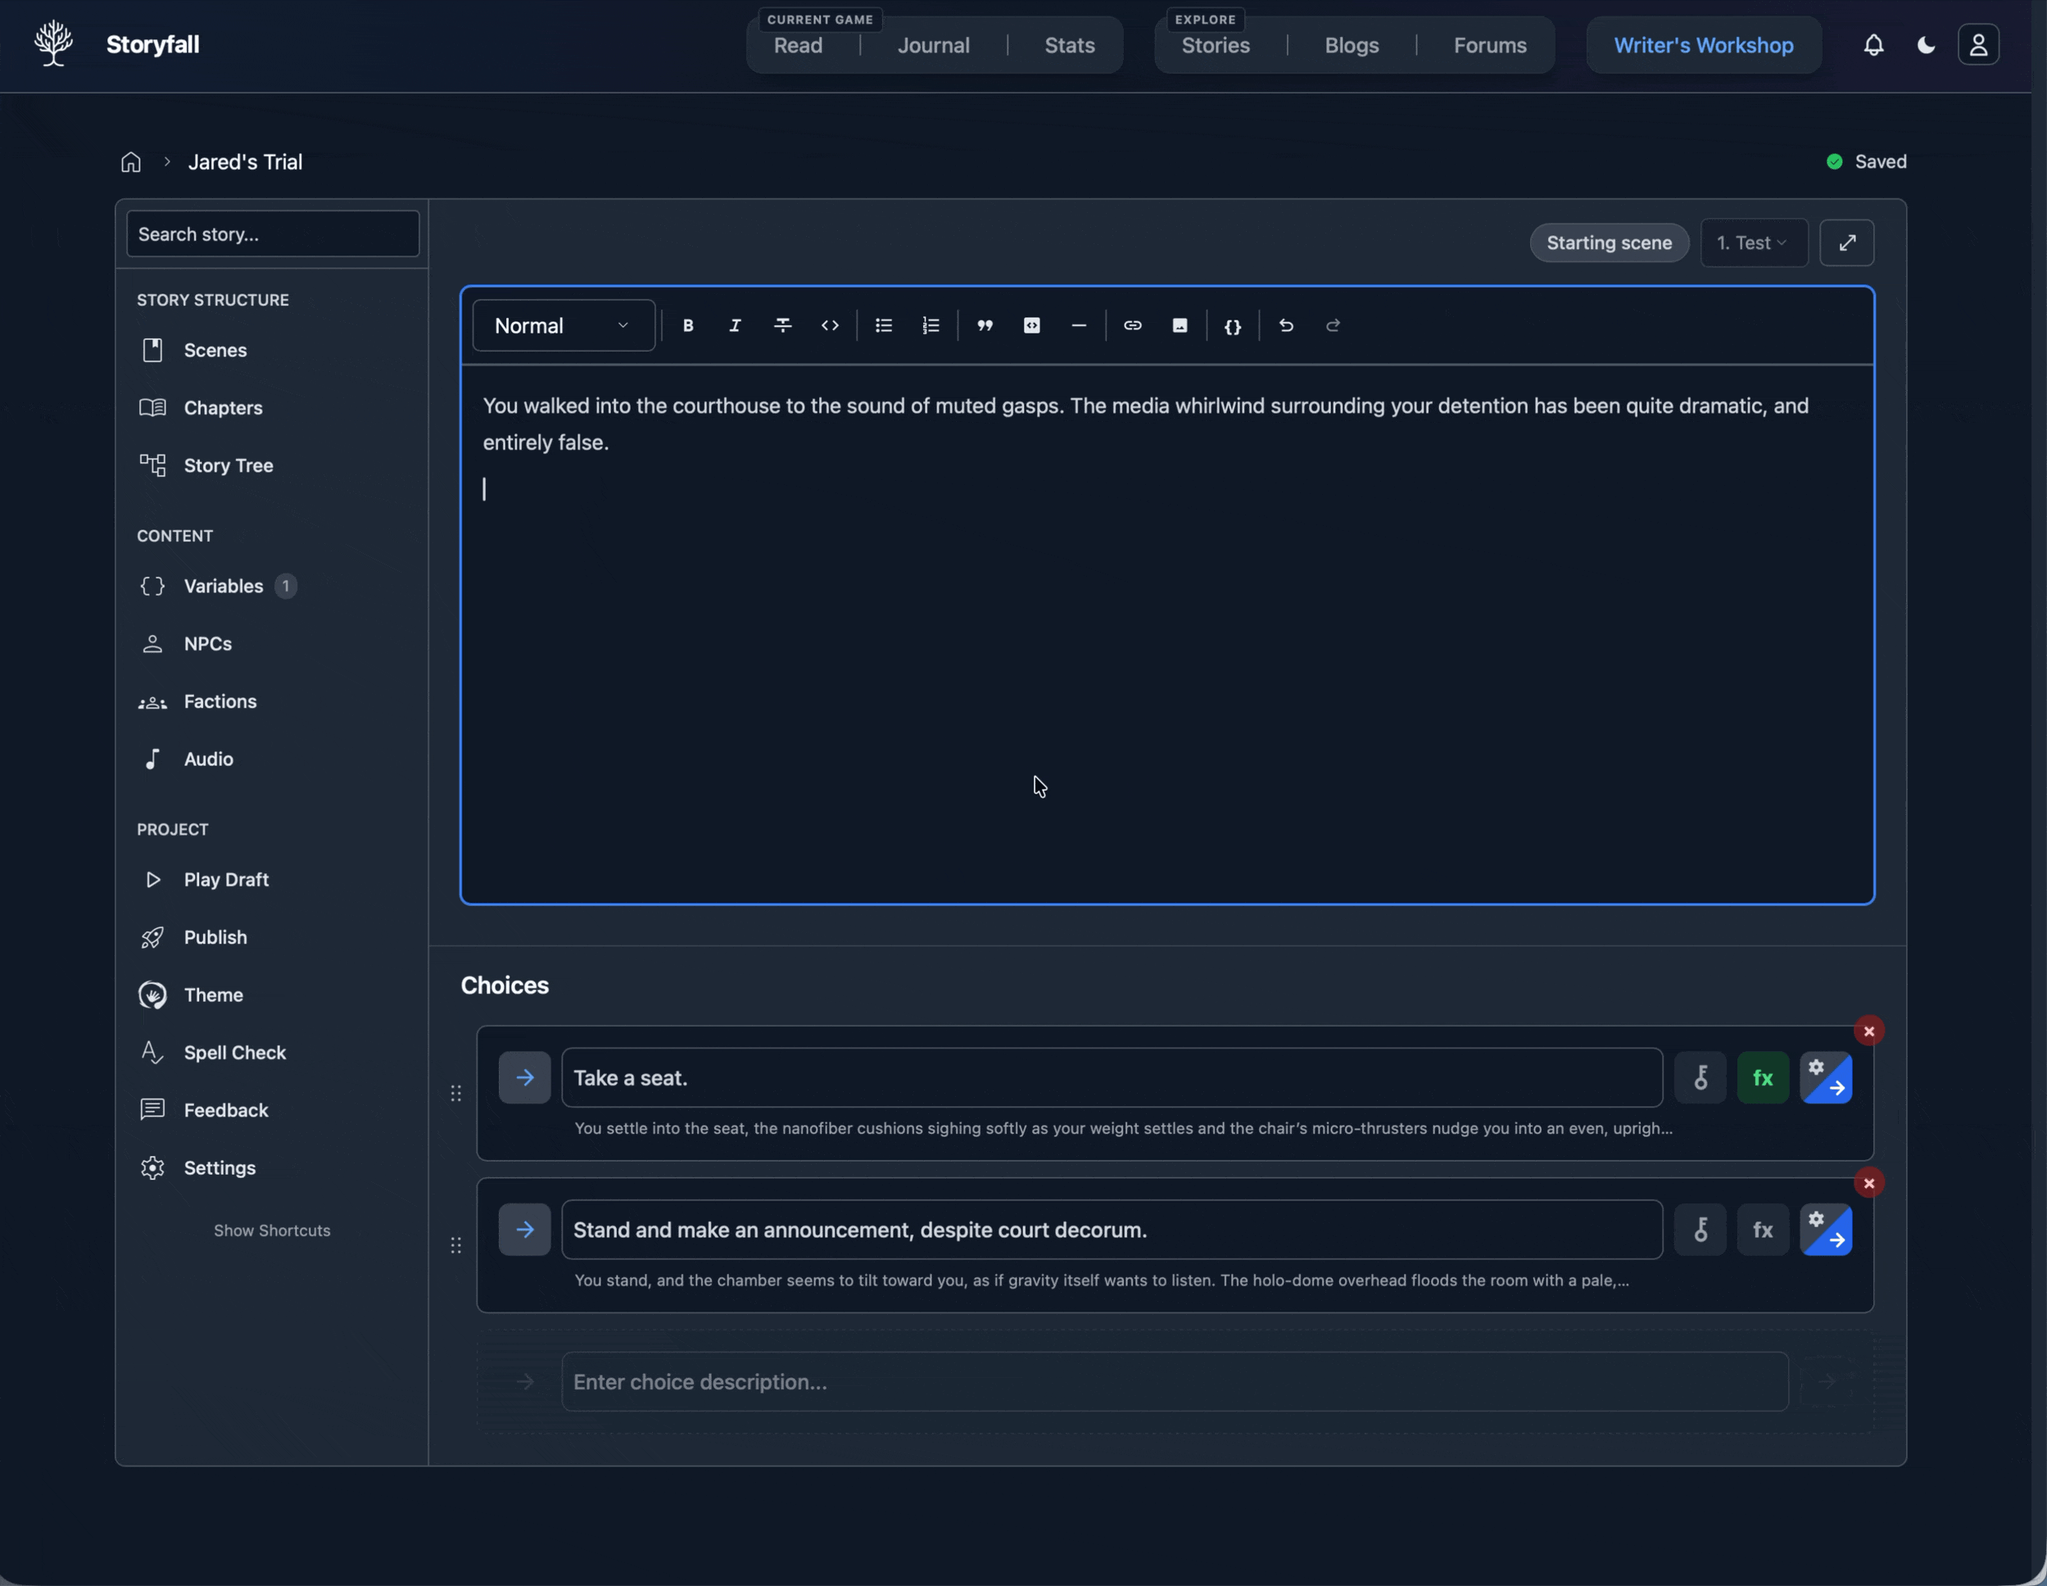Open the requirements key icon for Stand choice
This screenshot has width=2047, height=1586.
pos(1701,1230)
